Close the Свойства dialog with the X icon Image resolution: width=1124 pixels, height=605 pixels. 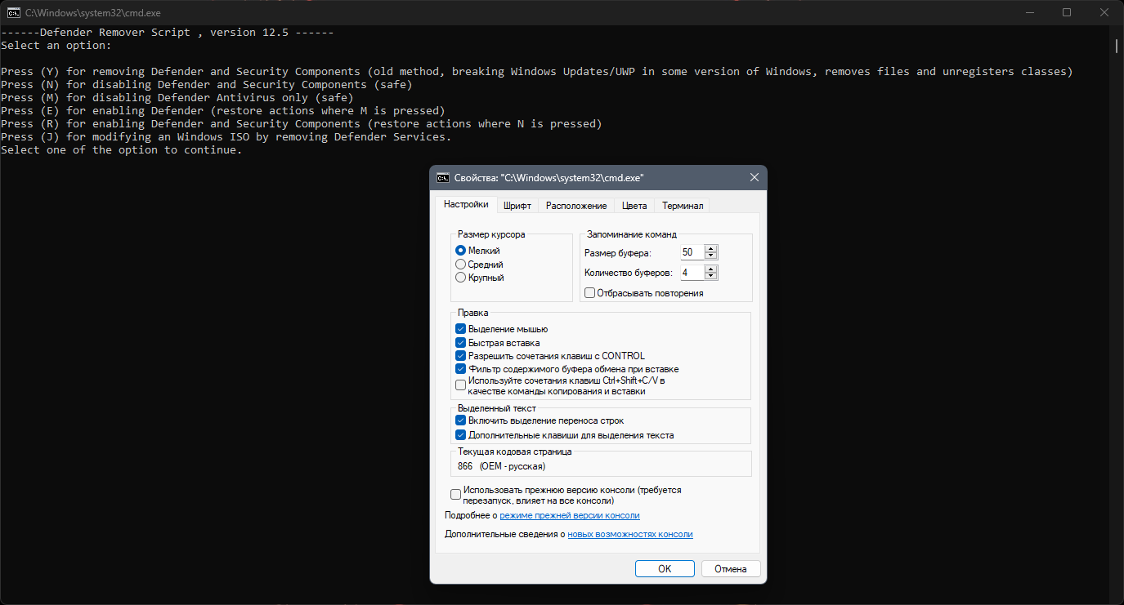754,178
